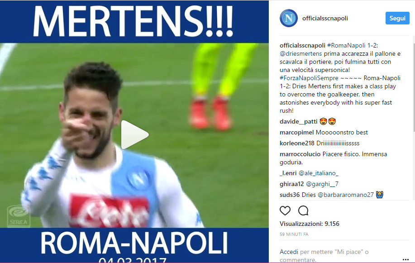Click the comments scrollbar

pyautogui.click(x=414, y=87)
